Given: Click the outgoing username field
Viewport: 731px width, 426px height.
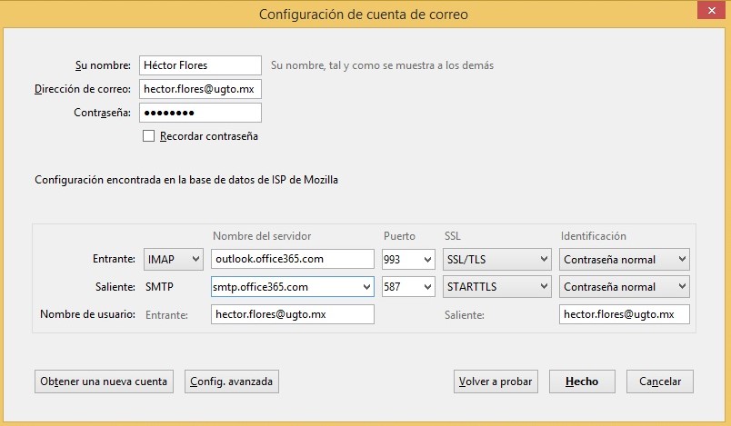Looking at the screenshot, I should (624, 314).
